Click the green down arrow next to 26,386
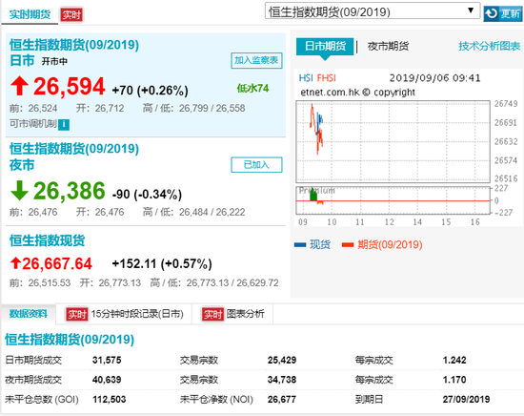Image resolution: width=524 pixels, height=416 pixels. point(19,191)
